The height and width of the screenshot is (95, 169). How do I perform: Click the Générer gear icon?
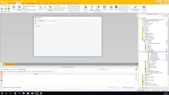(14, 7)
